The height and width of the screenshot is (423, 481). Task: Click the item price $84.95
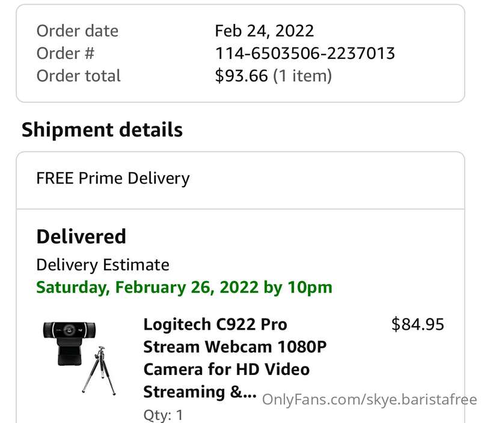(x=417, y=324)
